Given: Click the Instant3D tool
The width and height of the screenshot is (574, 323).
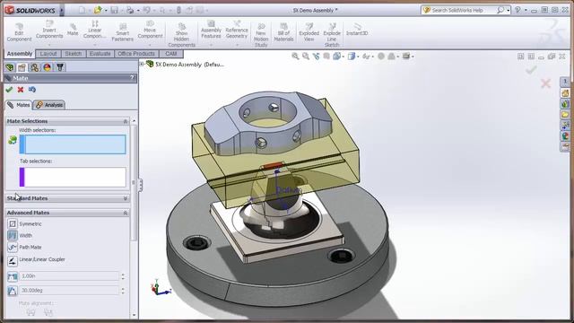Looking at the screenshot, I should tap(357, 30).
